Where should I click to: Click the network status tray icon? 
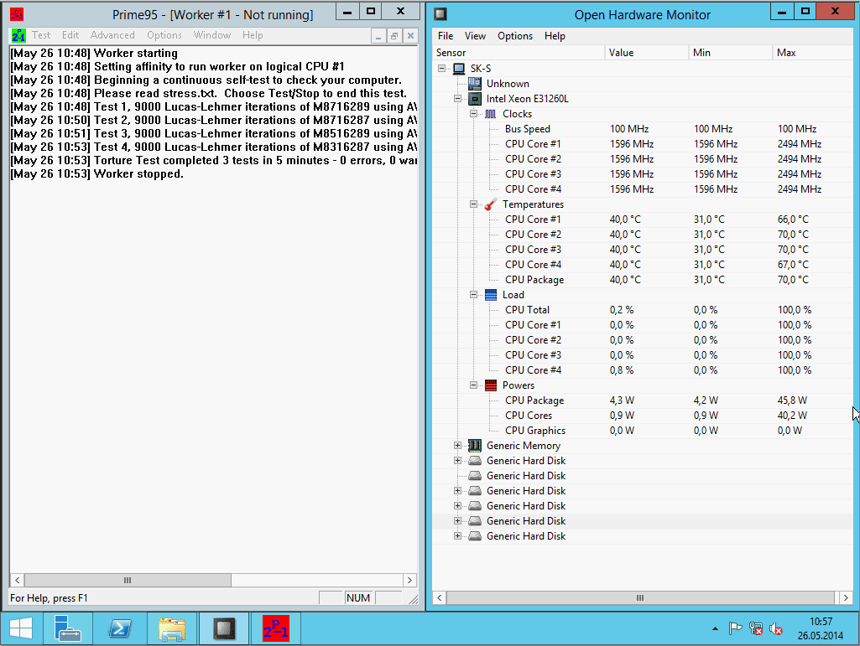[756, 628]
